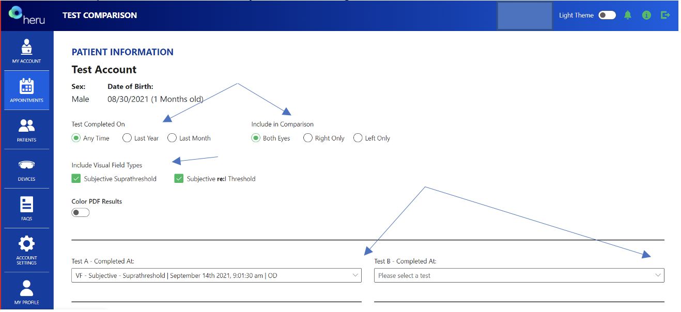Click the Male sex value
The image size is (681, 312).
(x=80, y=99)
